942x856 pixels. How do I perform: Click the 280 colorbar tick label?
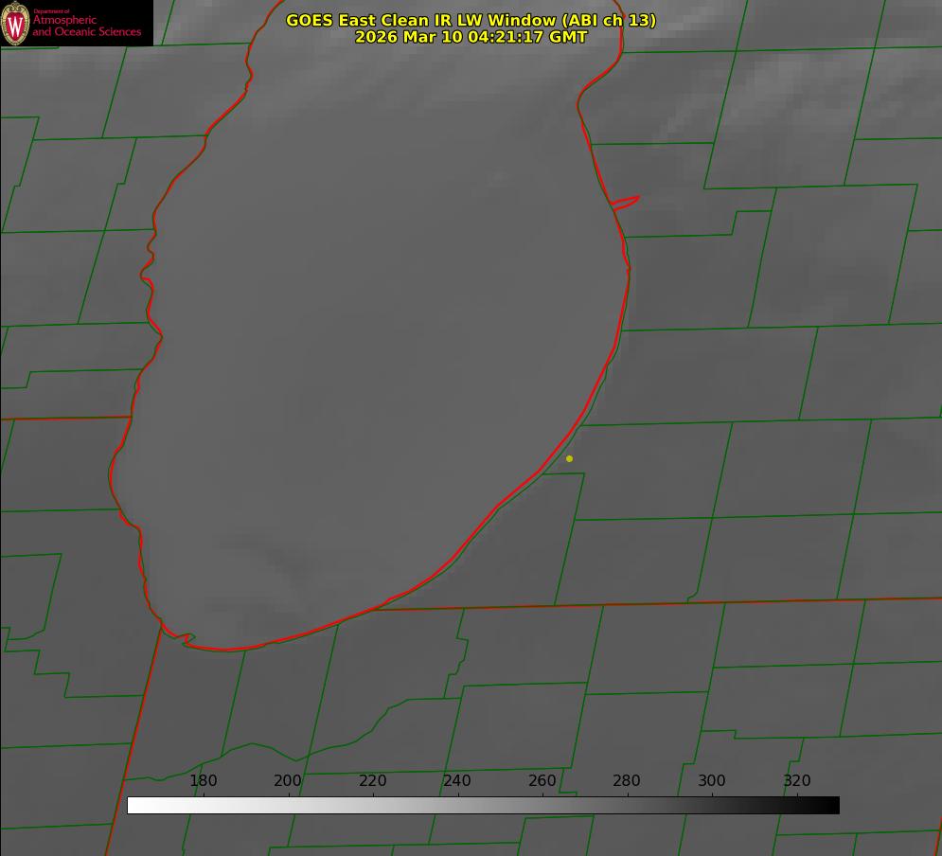[627, 781]
